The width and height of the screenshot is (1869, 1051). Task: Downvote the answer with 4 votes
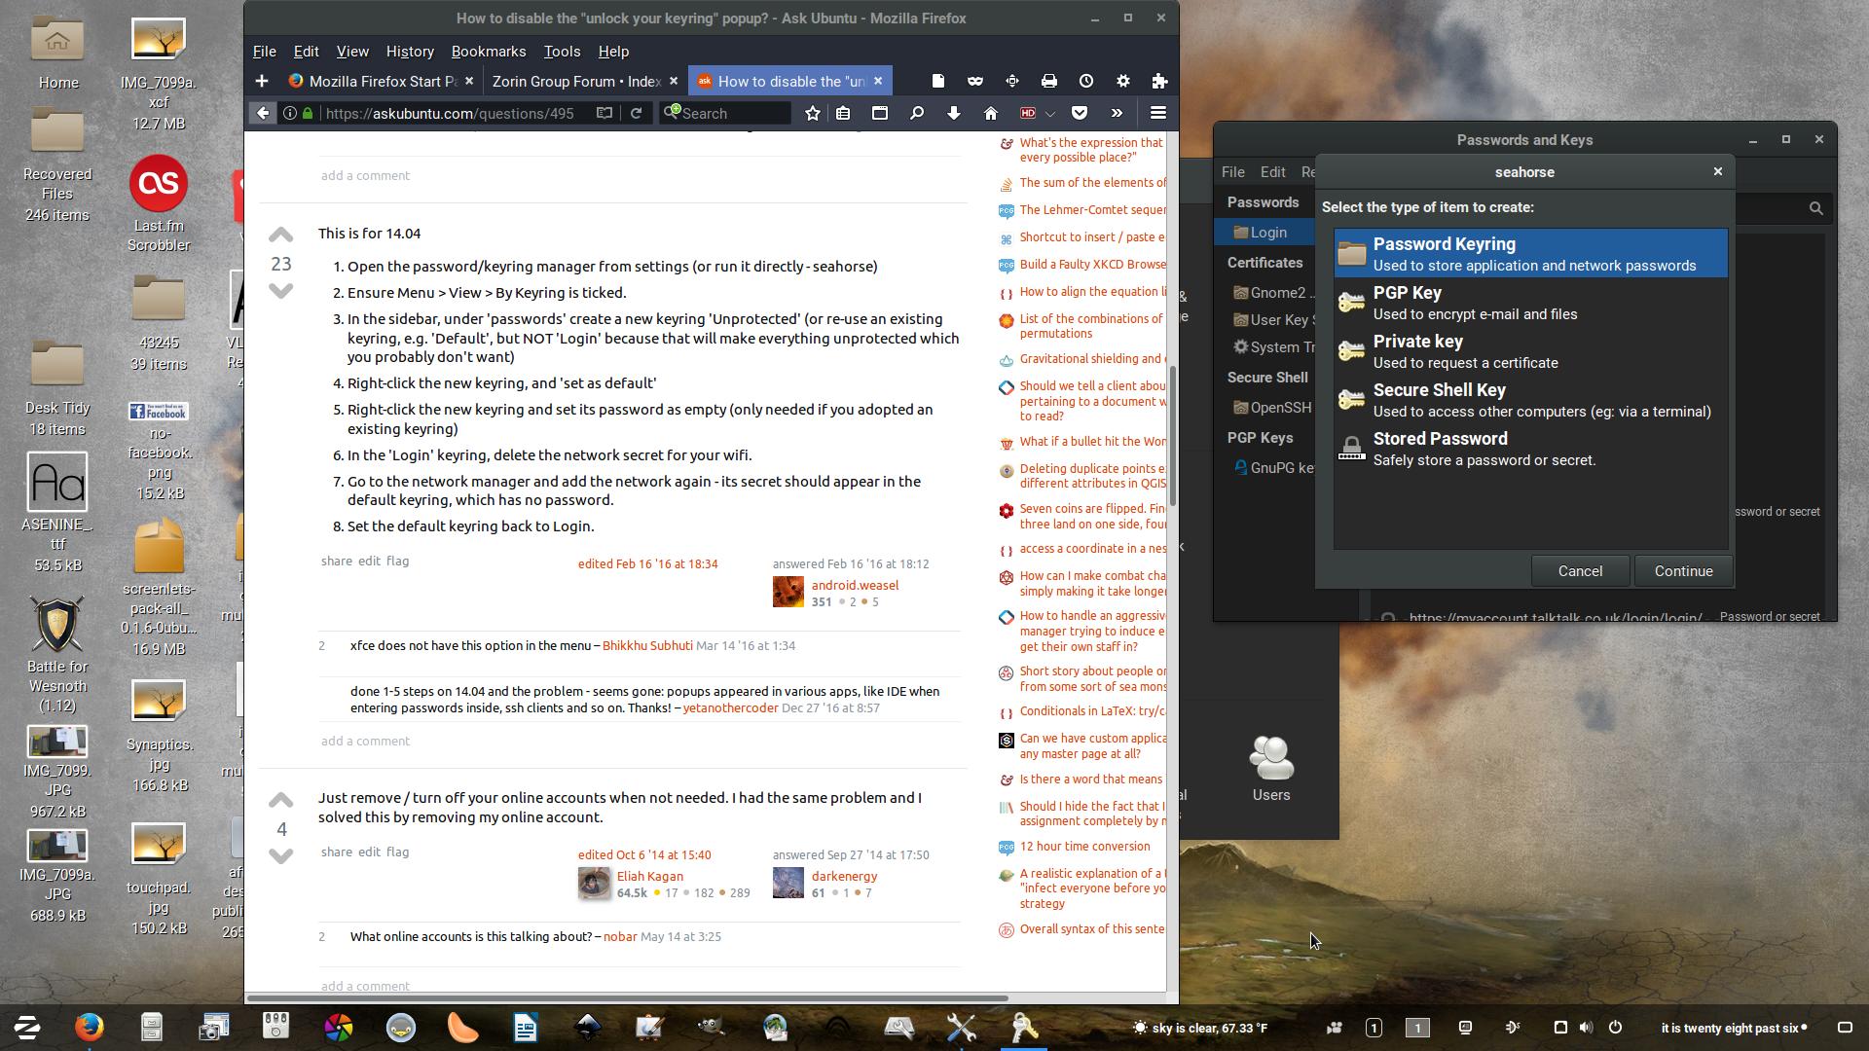(x=281, y=856)
